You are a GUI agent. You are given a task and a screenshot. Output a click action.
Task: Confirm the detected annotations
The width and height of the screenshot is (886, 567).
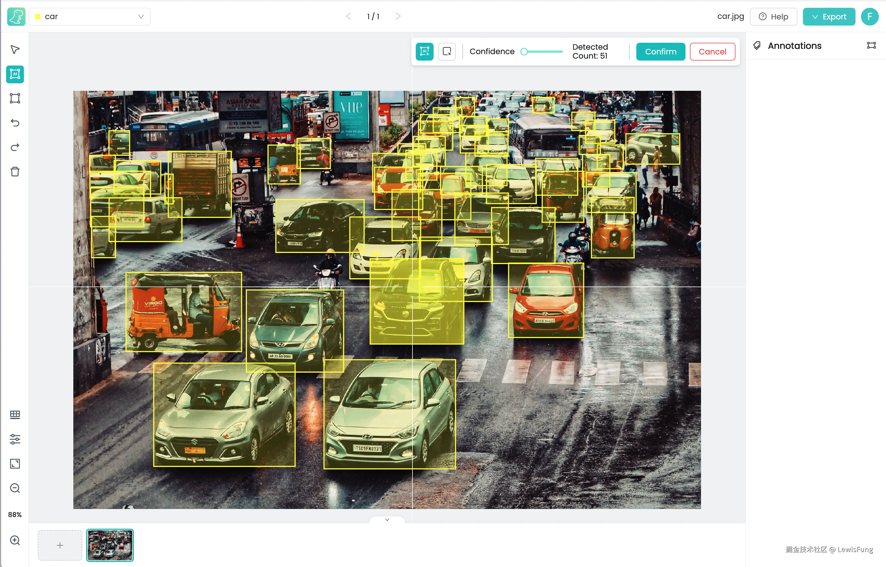click(660, 52)
